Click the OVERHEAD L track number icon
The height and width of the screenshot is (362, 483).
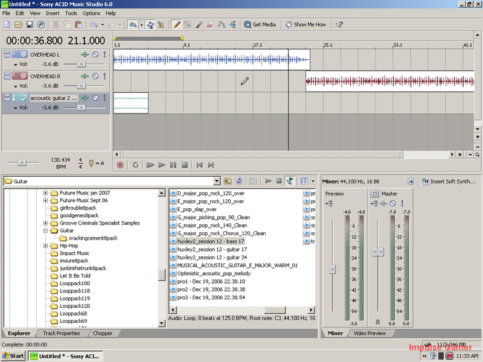20,54
